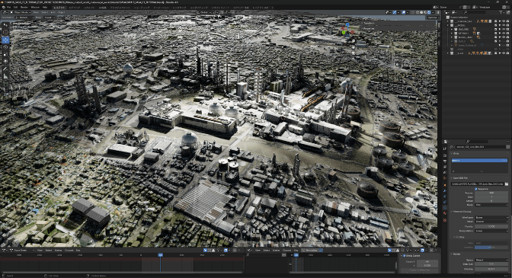
Task: Expand the first collection under Scene Collection
Action: point(448,21)
